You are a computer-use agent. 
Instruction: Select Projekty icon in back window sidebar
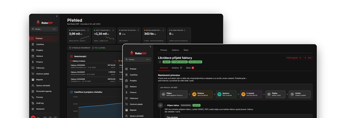coord(33,50)
